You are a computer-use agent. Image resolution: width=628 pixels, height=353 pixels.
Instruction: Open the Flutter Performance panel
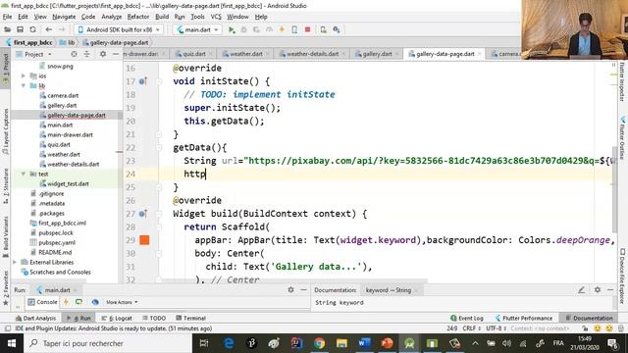click(x=523, y=318)
